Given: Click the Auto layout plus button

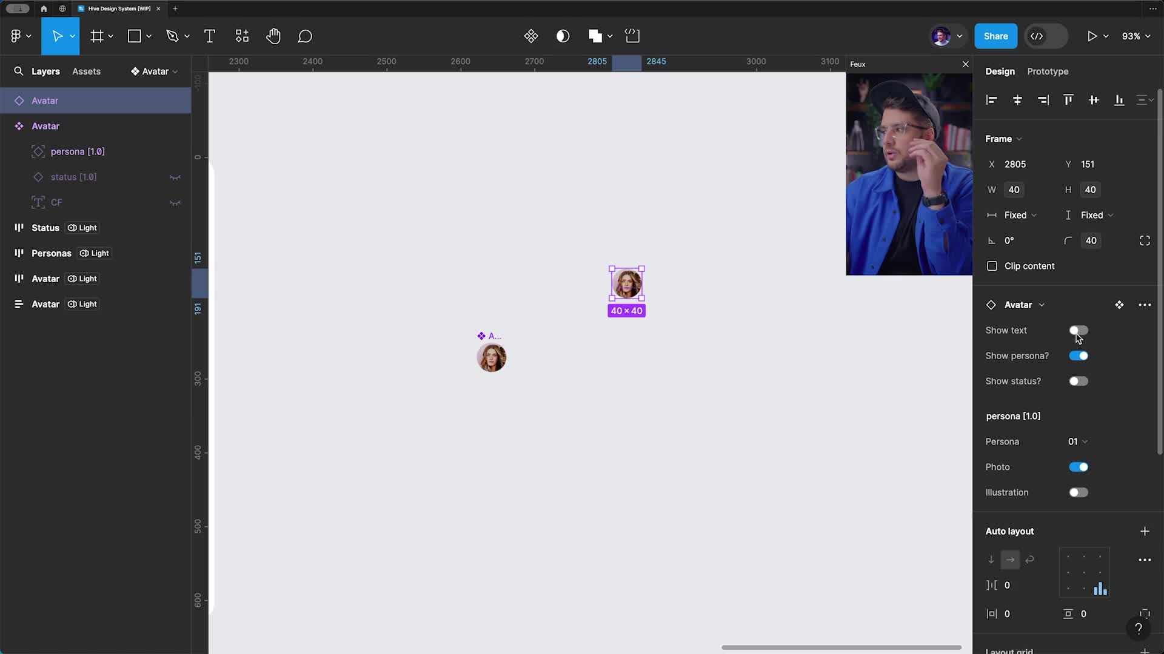Looking at the screenshot, I should [x=1145, y=531].
